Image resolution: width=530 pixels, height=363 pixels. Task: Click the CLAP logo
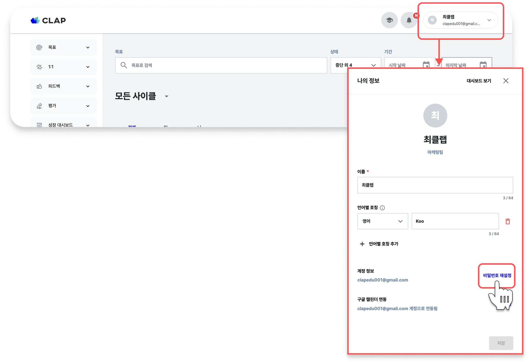[x=48, y=20]
